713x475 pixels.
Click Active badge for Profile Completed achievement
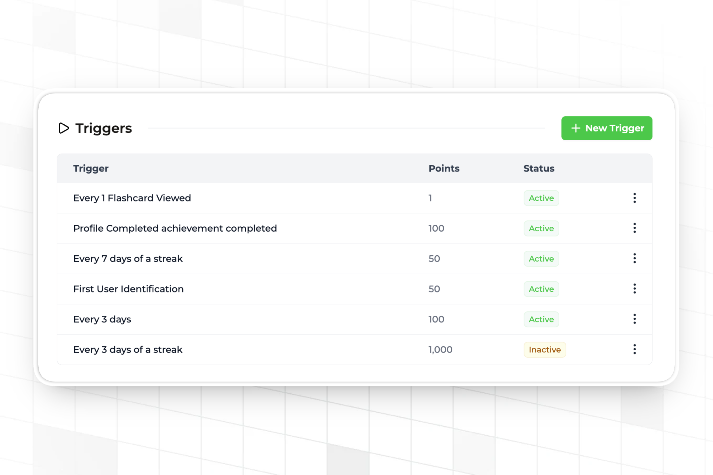tap(541, 228)
